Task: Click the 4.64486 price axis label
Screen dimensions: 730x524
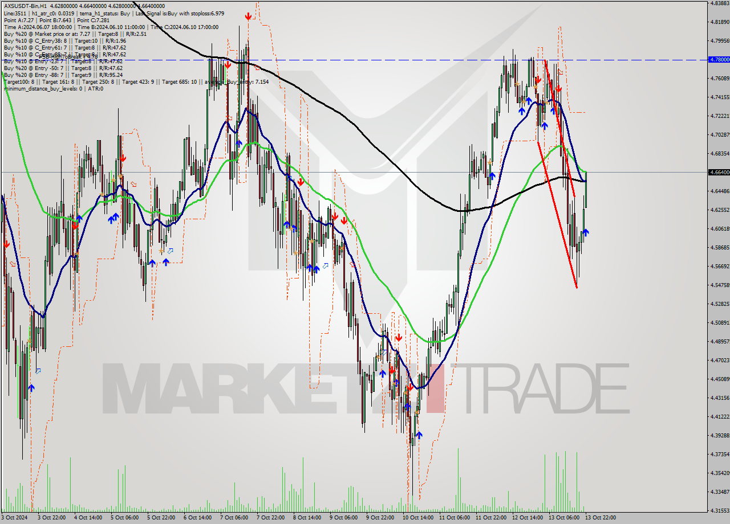Action: 720,191
